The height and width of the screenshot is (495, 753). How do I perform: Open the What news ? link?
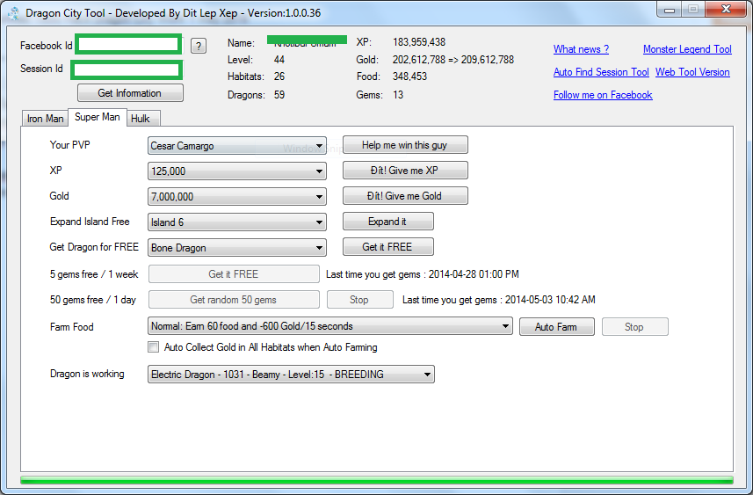tap(581, 49)
